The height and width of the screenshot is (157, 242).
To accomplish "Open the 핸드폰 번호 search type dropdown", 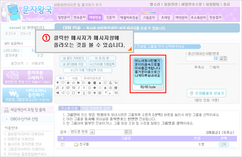I will (92, 132).
